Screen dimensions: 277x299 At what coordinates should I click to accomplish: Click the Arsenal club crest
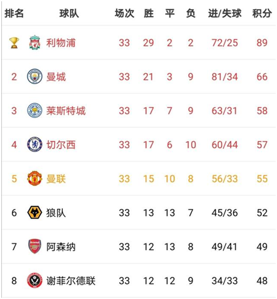coord(35,246)
